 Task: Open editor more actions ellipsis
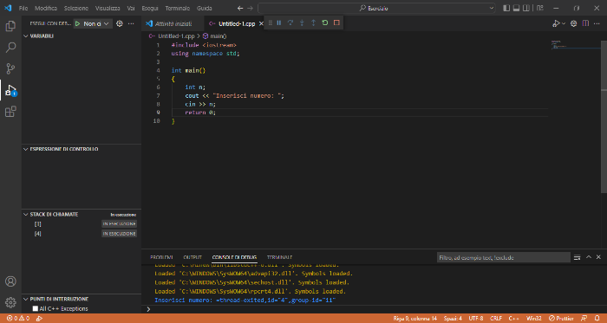[597, 23]
